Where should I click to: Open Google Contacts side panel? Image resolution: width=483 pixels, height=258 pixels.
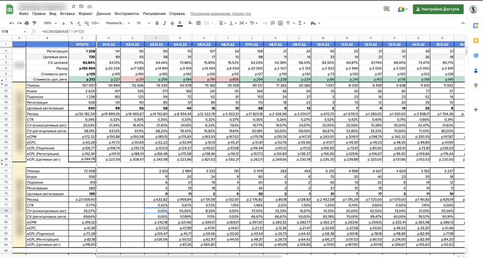pyautogui.click(x=475, y=70)
